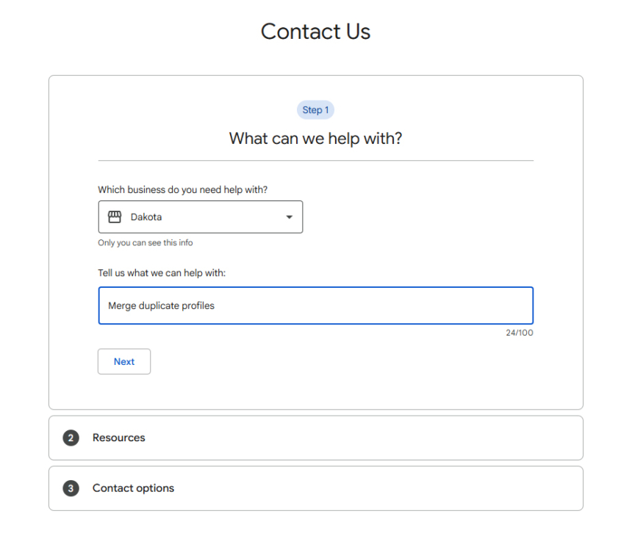Click the circled 3 icon next to Contact options
The height and width of the screenshot is (547, 632).
[x=71, y=488]
